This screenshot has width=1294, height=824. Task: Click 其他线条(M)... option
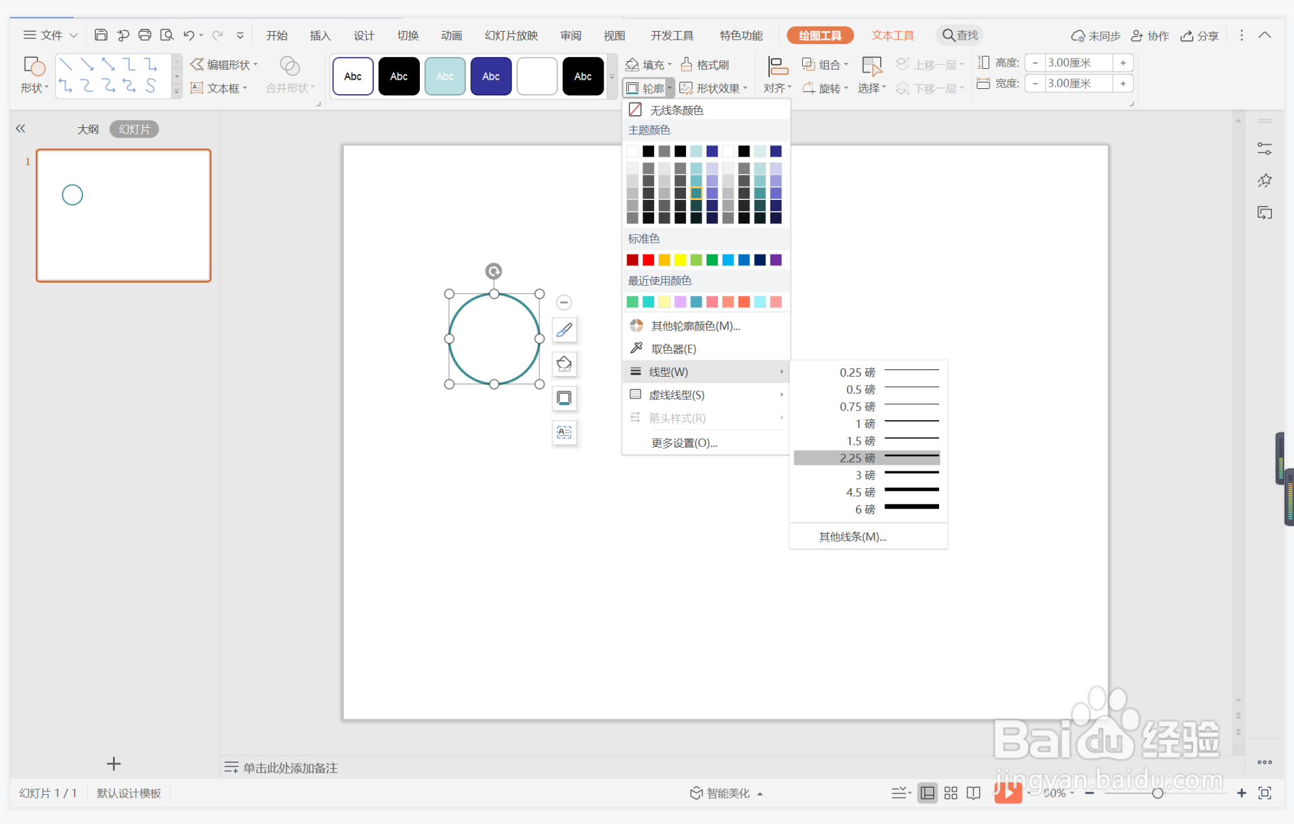pos(852,536)
